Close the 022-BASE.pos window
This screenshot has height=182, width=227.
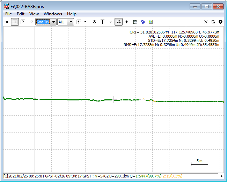point(218,7)
